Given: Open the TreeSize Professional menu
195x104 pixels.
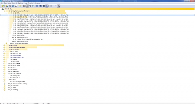Looking at the screenshot, I should click(34, 3).
